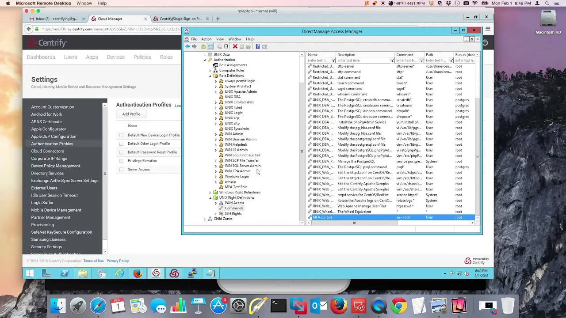566x318 pixels.
Task: Check the Default Password Reset Profile checkbox
Action: click(x=121, y=152)
